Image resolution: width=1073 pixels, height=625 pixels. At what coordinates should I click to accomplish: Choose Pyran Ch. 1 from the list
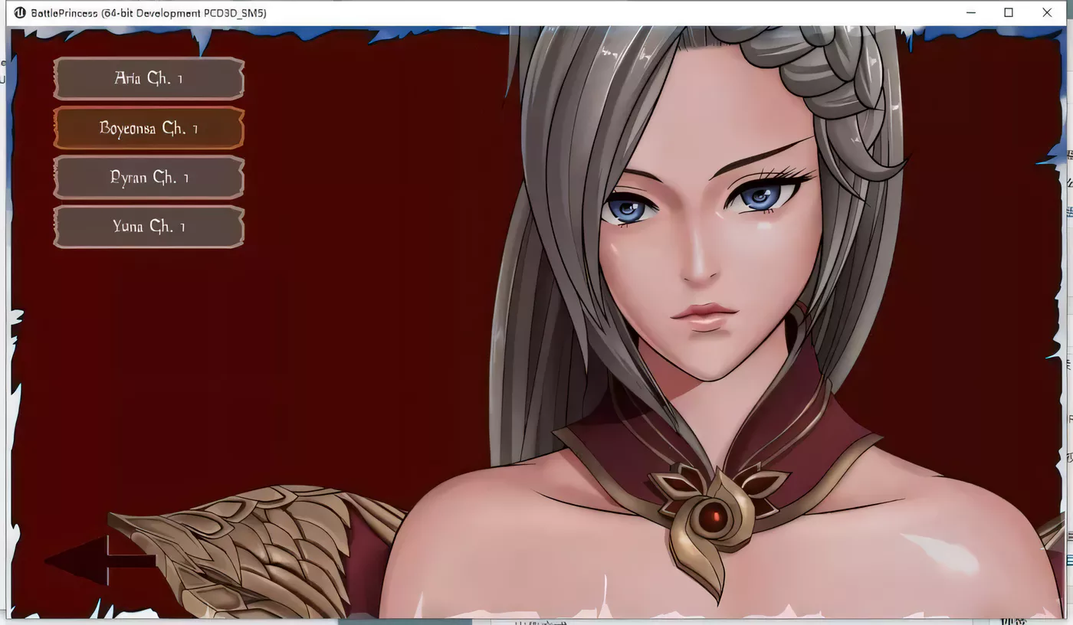click(x=149, y=178)
